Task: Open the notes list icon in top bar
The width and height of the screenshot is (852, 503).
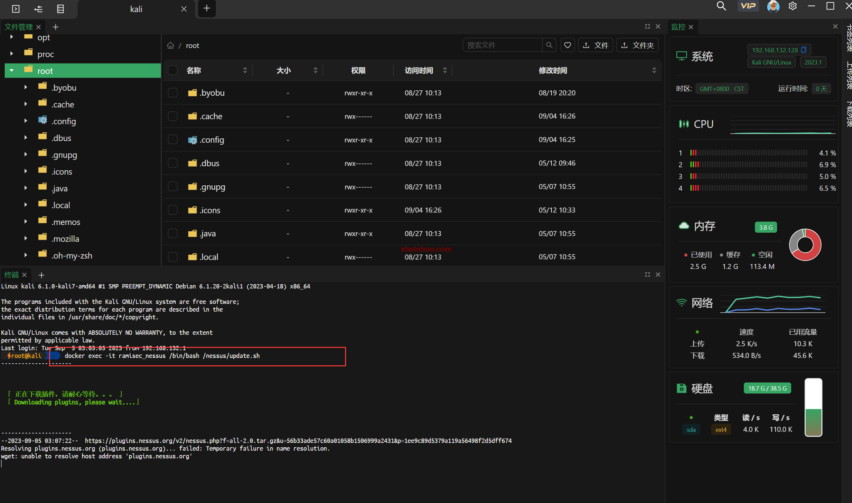Action: pos(60,9)
